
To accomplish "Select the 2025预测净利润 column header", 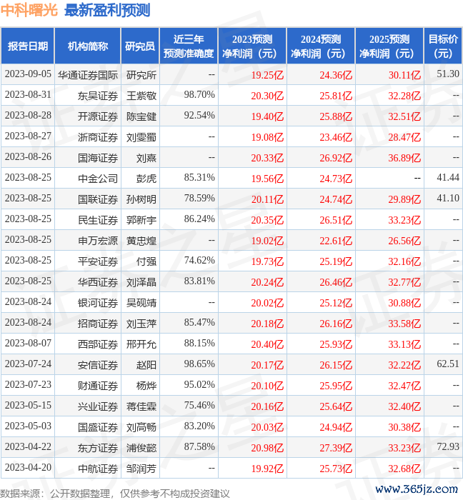I will (x=389, y=46).
